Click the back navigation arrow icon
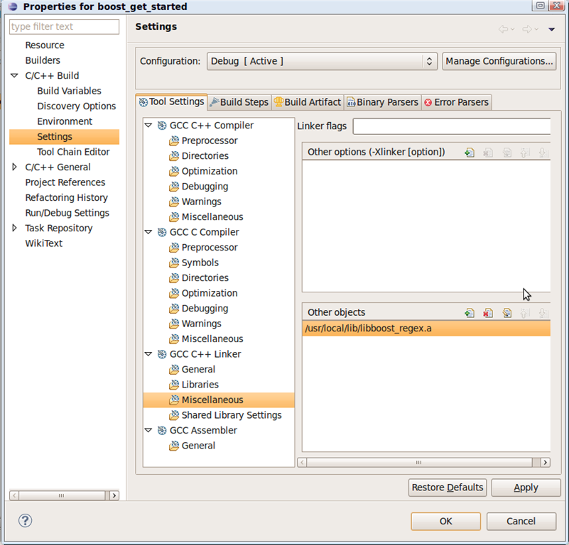Screen dimensions: 569x545 tap(504, 29)
